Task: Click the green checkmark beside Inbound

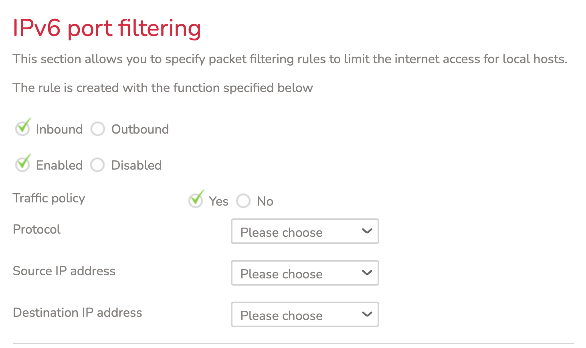Action: coord(24,126)
